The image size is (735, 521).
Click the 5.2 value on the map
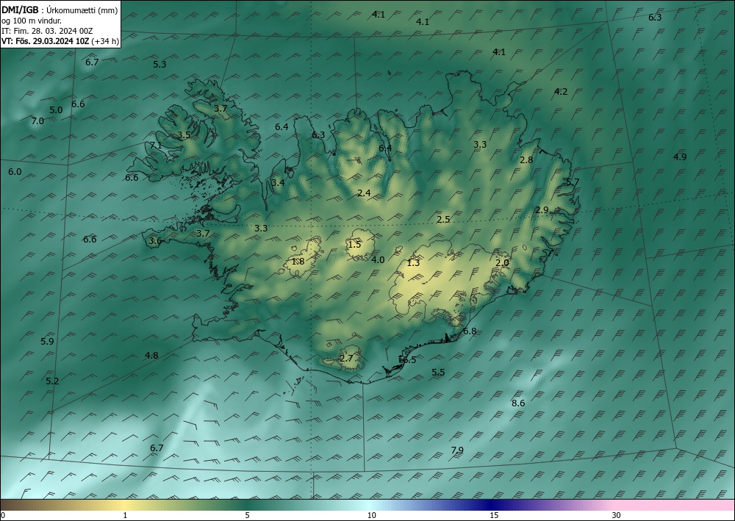pos(52,381)
